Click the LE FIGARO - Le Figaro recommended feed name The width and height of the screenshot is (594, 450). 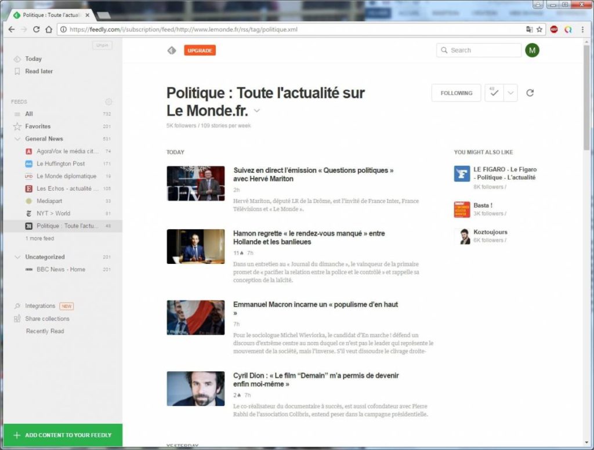[505, 173]
